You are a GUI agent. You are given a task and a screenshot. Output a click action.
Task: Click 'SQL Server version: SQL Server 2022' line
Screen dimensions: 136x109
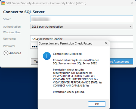coord(75,63)
